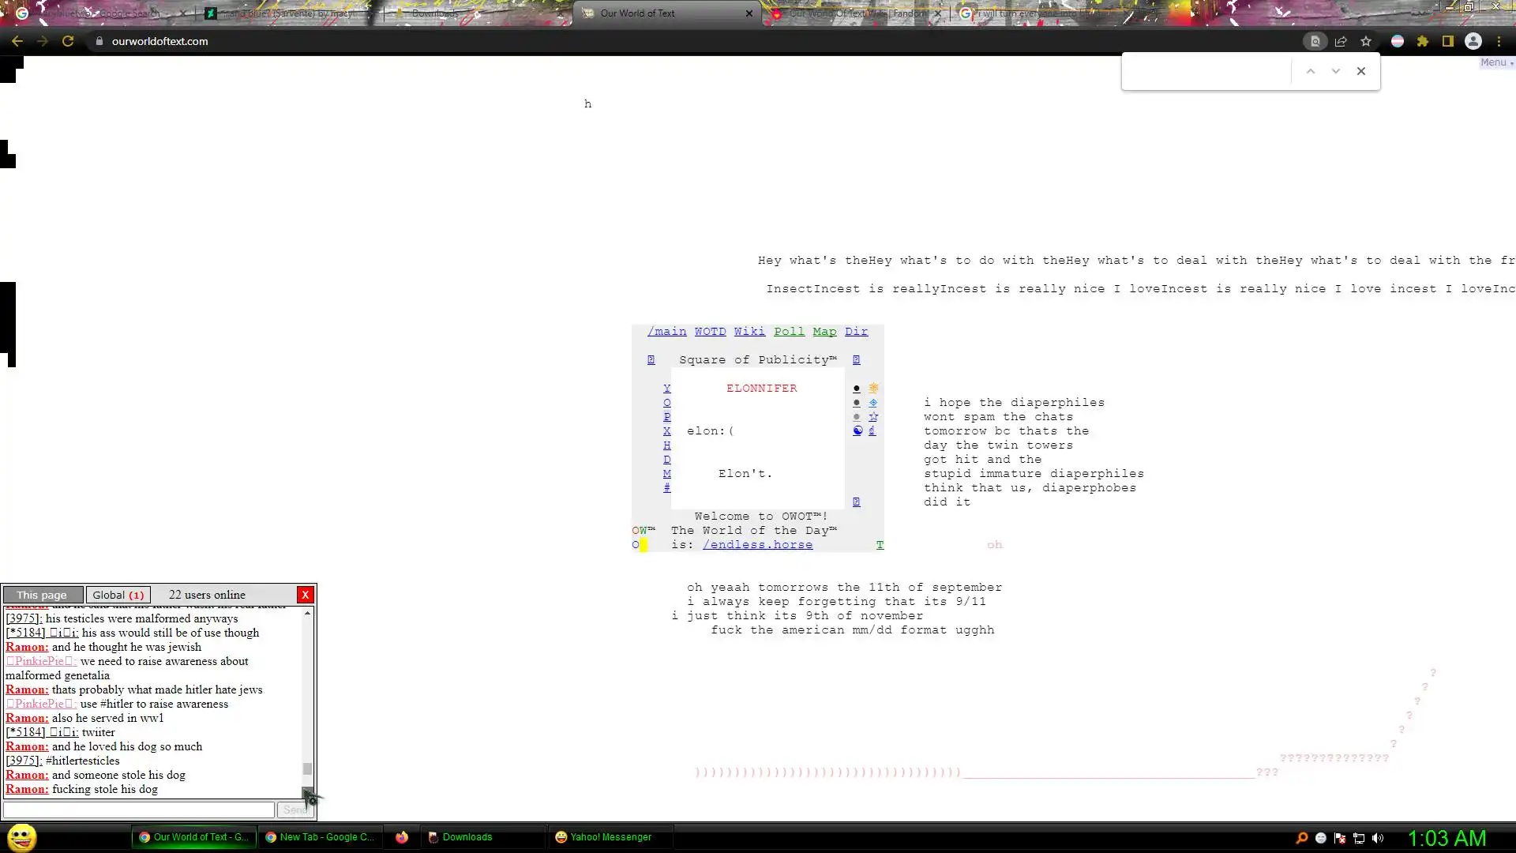
Task: Open the browser side panel icon
Action: 1448,41
